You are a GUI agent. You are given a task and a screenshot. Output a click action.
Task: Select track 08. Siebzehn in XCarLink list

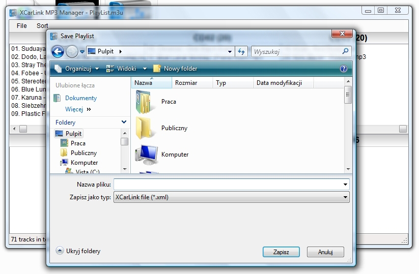(x=29, y=105)
